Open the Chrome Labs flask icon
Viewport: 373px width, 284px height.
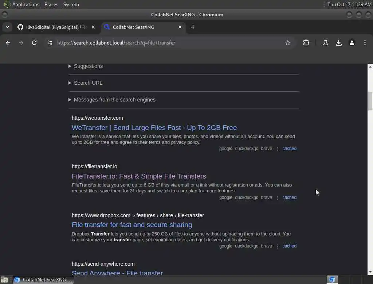tap(326, 43)
